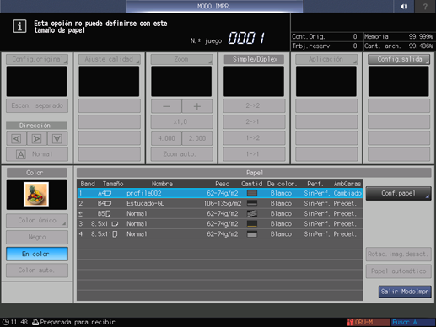Click the Peso column header
This screenshot has width=436, height=327.
223,184
